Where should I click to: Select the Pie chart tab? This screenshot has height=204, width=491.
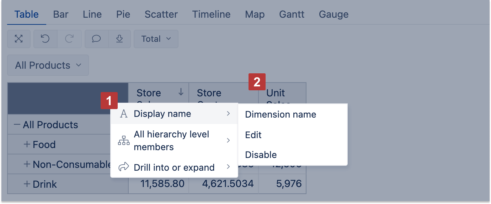pos(123,15)
